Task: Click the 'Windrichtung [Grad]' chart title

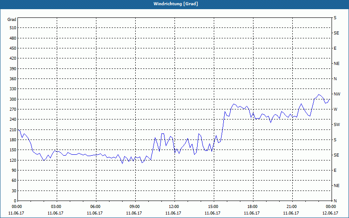Action: pyautogui.click(x=176, y=4)
